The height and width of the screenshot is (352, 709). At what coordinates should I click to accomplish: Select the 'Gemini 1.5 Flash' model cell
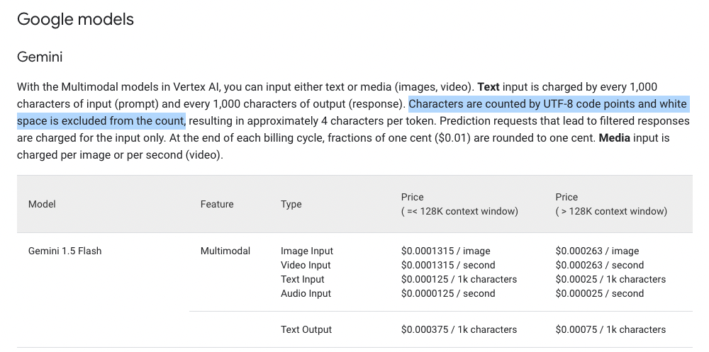(65, 251)
